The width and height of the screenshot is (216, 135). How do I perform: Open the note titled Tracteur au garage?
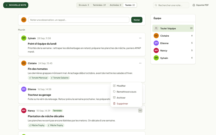click(x=39, y=95)
